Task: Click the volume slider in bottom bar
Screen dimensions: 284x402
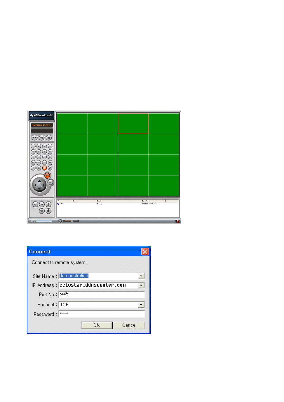Action: tap(71, 221)
